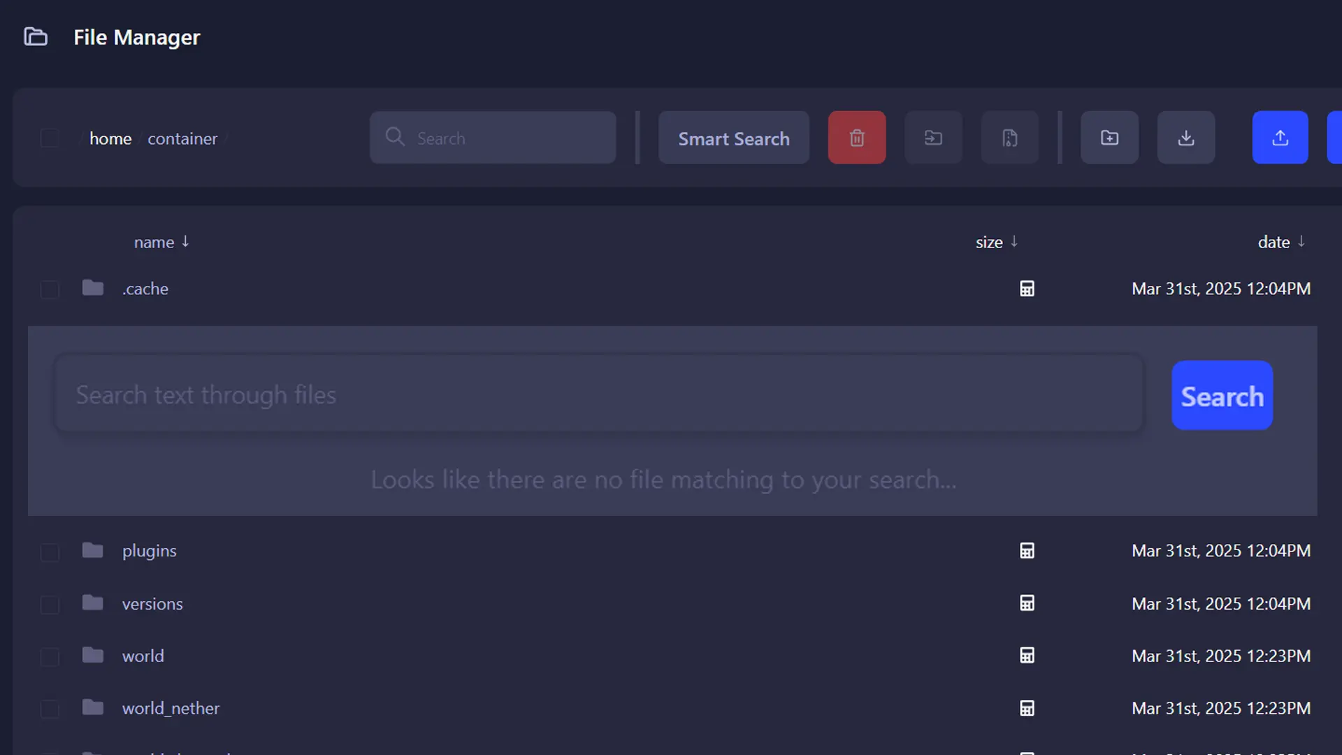
Task: Navigate to the container breadcrumb
Action: point(182,138)
